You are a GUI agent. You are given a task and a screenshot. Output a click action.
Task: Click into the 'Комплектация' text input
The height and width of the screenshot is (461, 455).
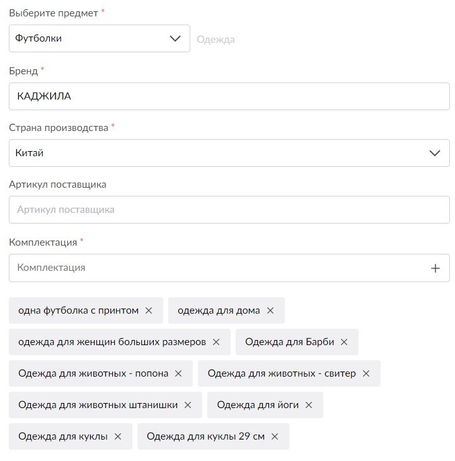point(214,268)
